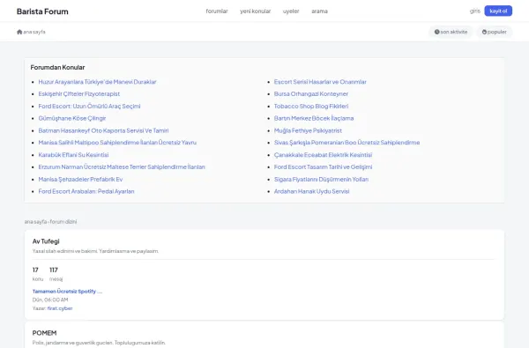The width and height of the screenshot is (529, 348).
Task: Click the clock icon in son aktivite
Action: pos(437,32)
